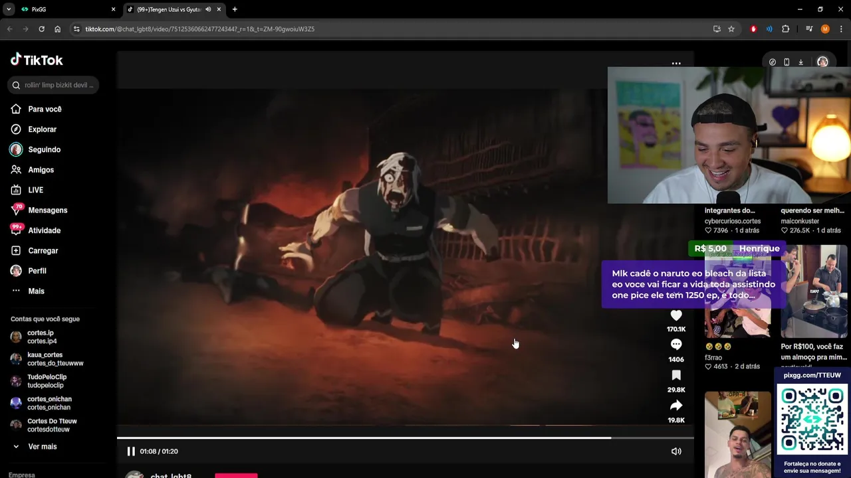Open Chrome profile M avatar
Image resolution: width=851 pixels, height=478 pixels.
click(x=825, y=29)
